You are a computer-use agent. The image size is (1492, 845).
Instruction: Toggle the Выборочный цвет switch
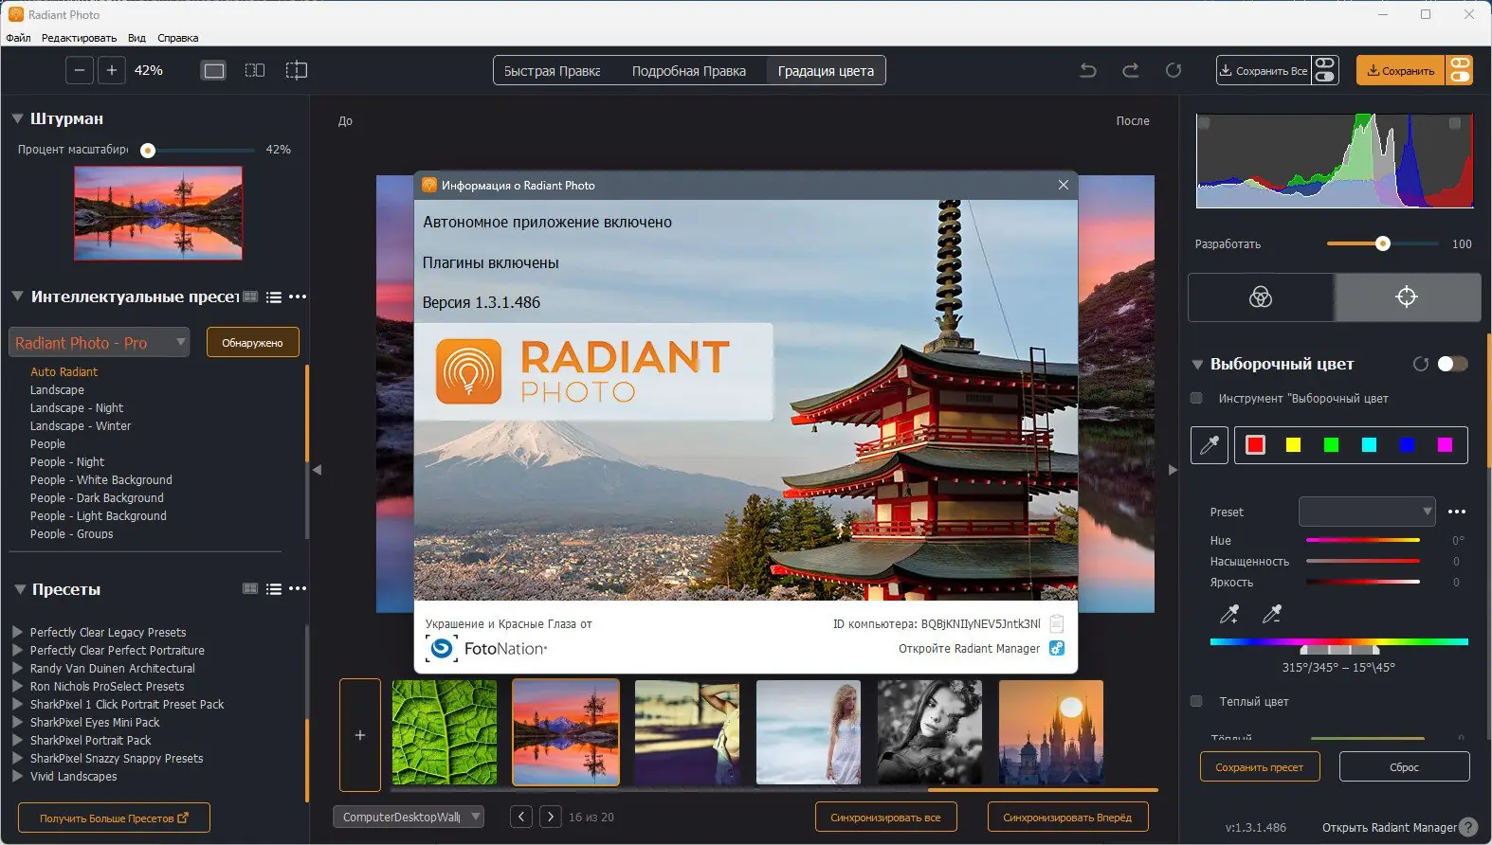1452,364
